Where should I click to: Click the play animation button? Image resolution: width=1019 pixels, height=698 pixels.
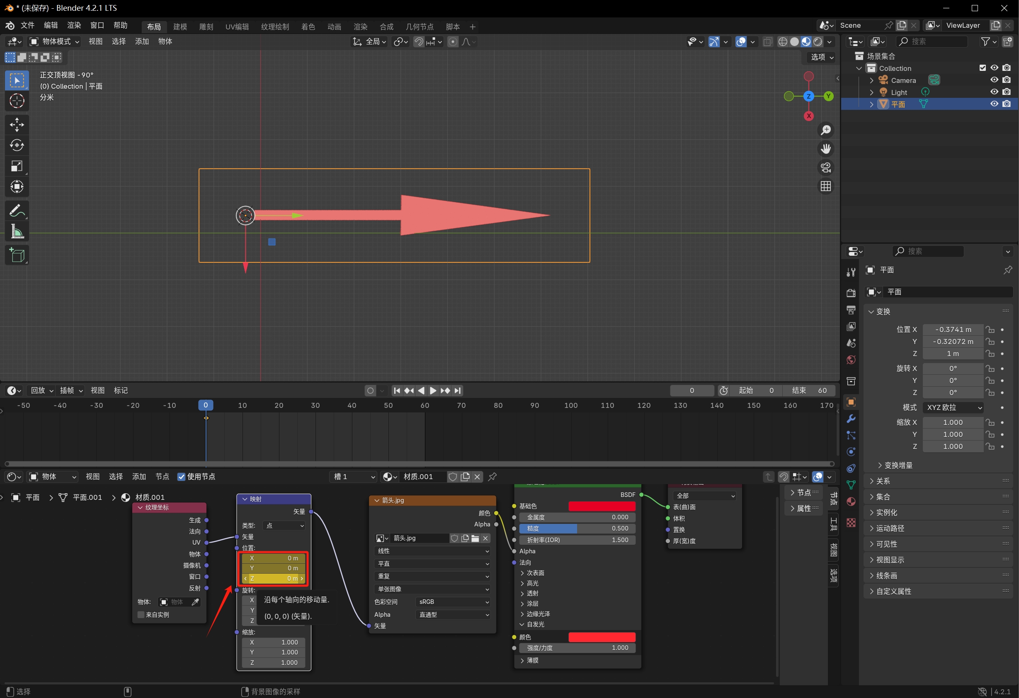point(433,390)
